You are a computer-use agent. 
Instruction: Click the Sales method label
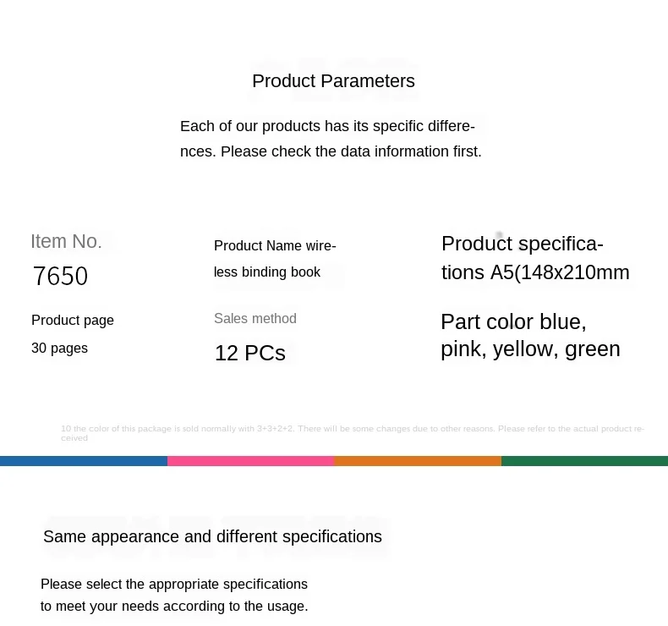click(x=255, y=318)
